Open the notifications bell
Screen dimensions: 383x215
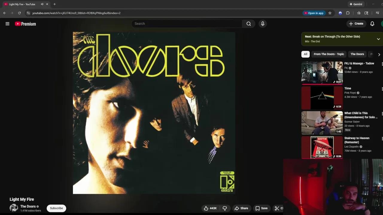pyautogui.click(x=372, y=24)
